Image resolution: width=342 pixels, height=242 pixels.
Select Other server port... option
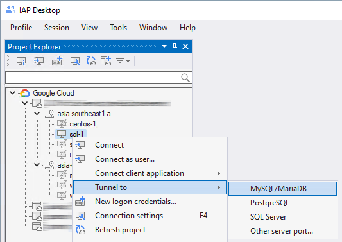282,231
